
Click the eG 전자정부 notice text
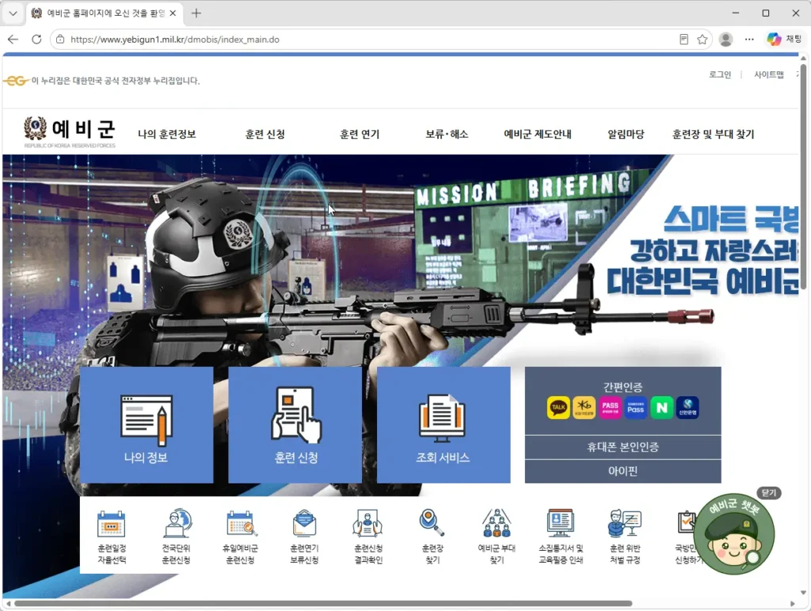[115, 81]
